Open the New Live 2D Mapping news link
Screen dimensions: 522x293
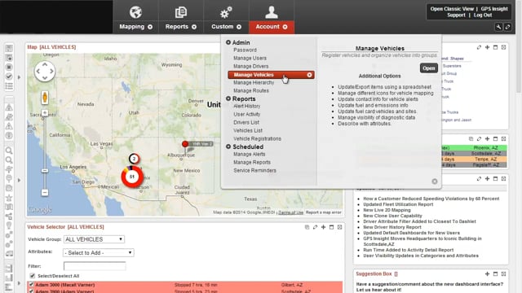[387, 210]
